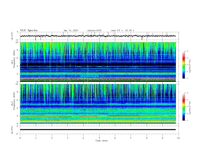
Task: Click the 'Time (min)' axis label
Action: tap(102, 141)
